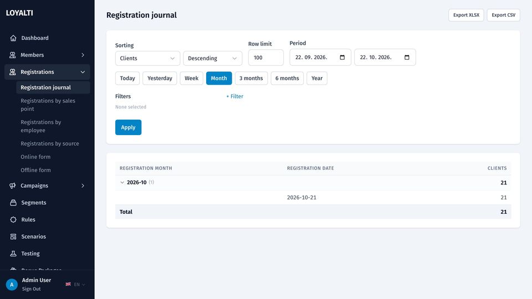Click Export XLSX button
The image size is (532, 299).
pyautogui.click(x=466, y=15)
